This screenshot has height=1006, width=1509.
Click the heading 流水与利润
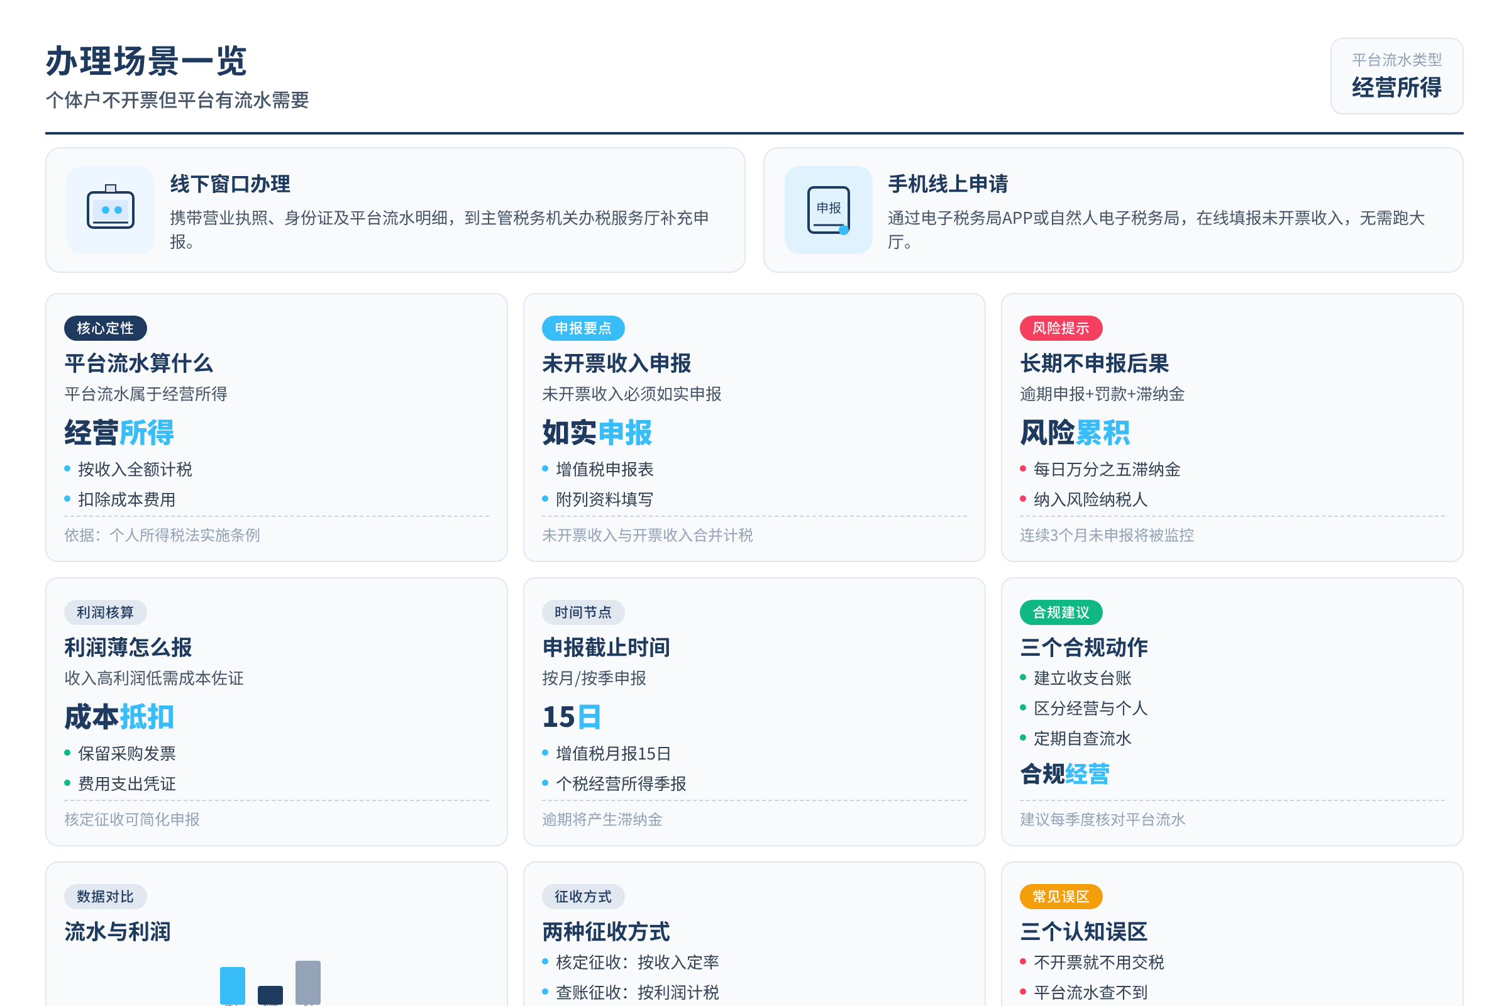click(x=118, y=932)
